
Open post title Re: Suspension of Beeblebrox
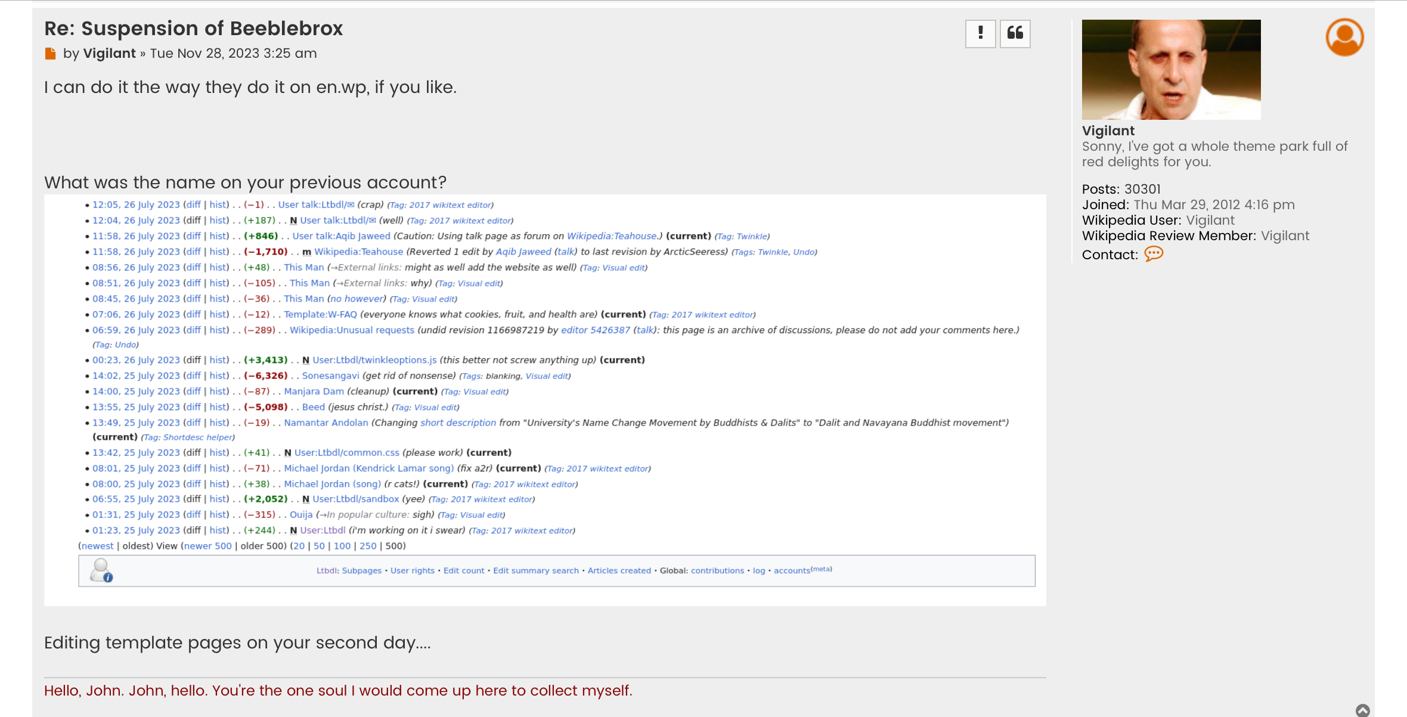pos(193,29)
